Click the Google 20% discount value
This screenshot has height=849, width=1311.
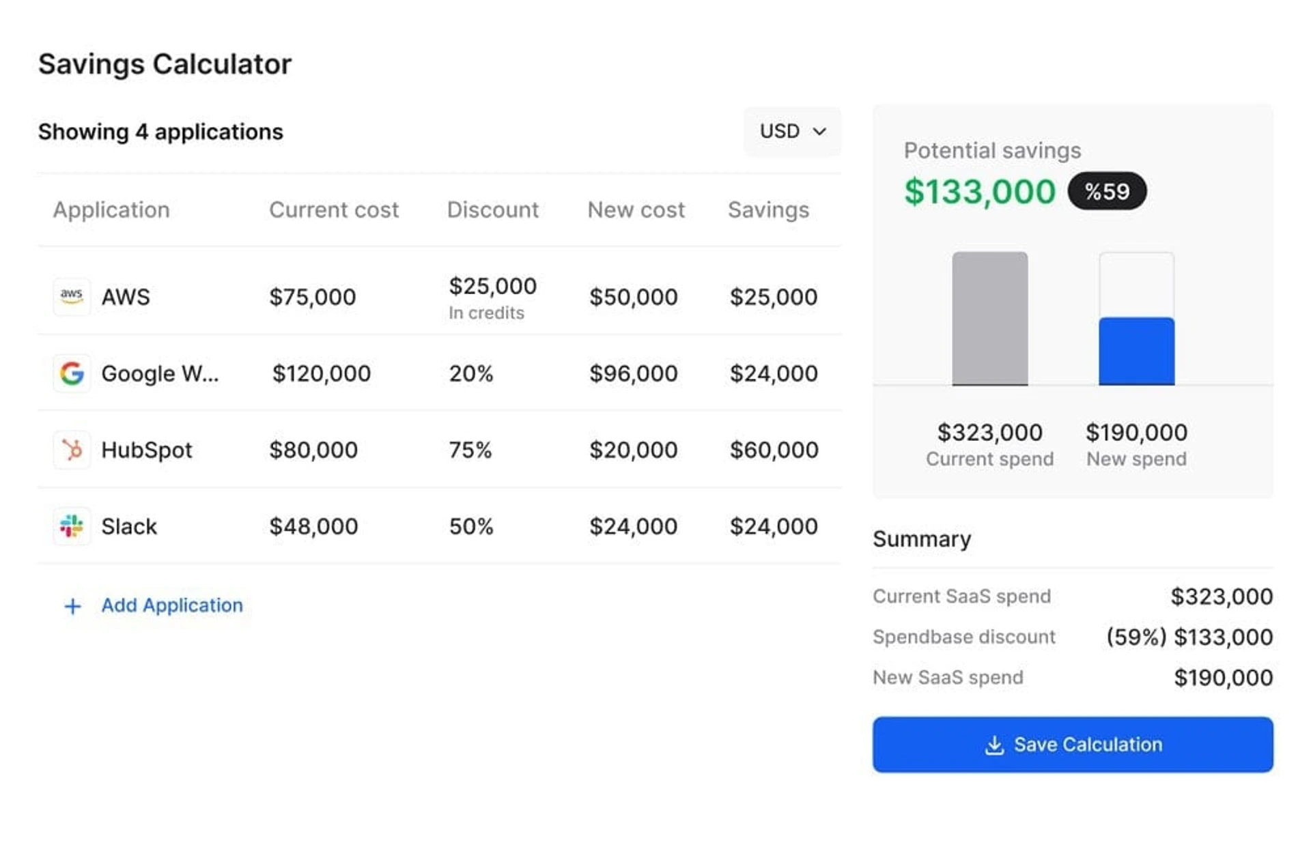pyautogui.click(x=471, y=373)
